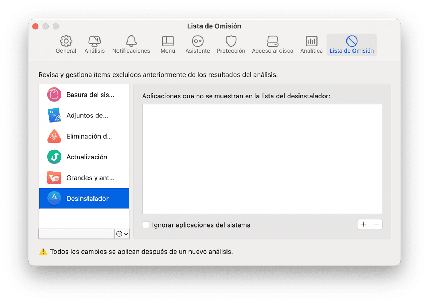
Task: Expand the sidebar filter options dropdown
Action: pos(122,234)
